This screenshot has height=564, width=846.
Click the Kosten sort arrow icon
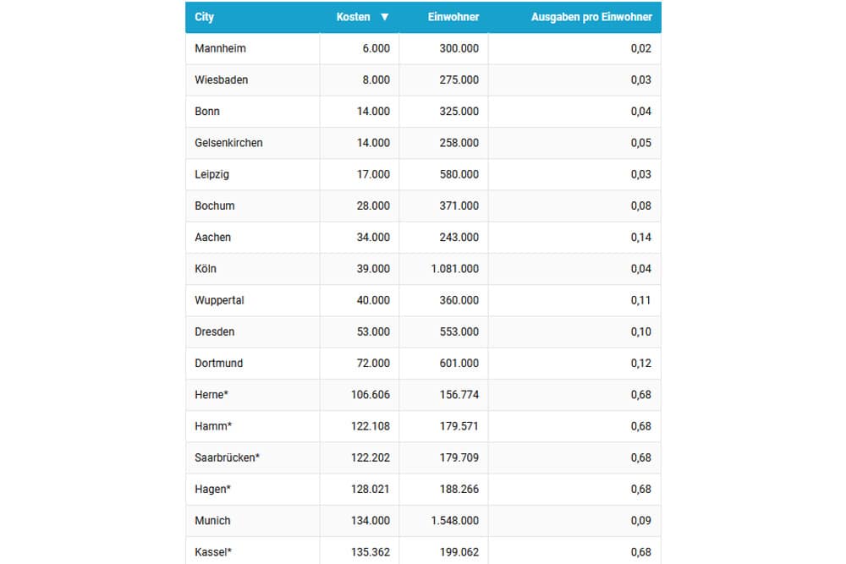click(x=385, y=17)
